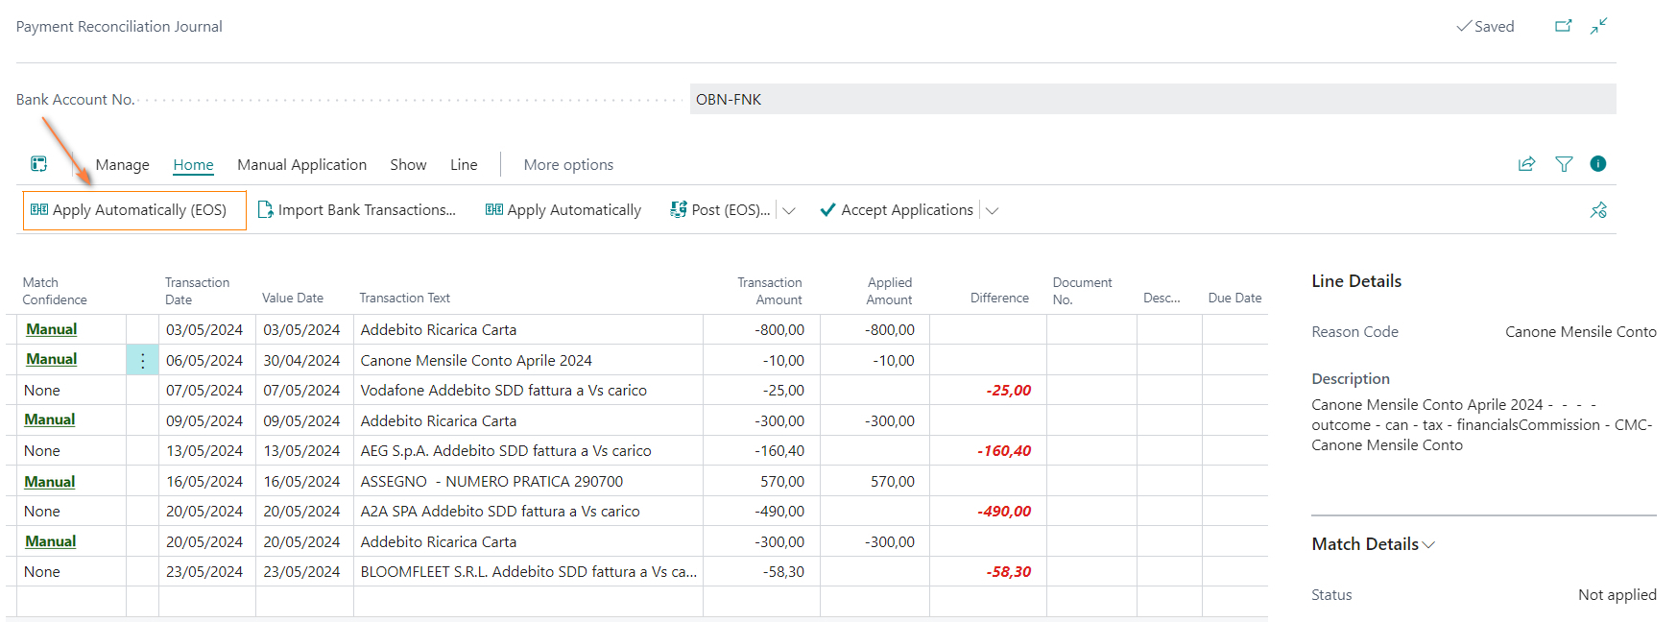Screen dimensions: 1677x622
Task: Click the -58,30 difference value
Action: point(1008,572)
